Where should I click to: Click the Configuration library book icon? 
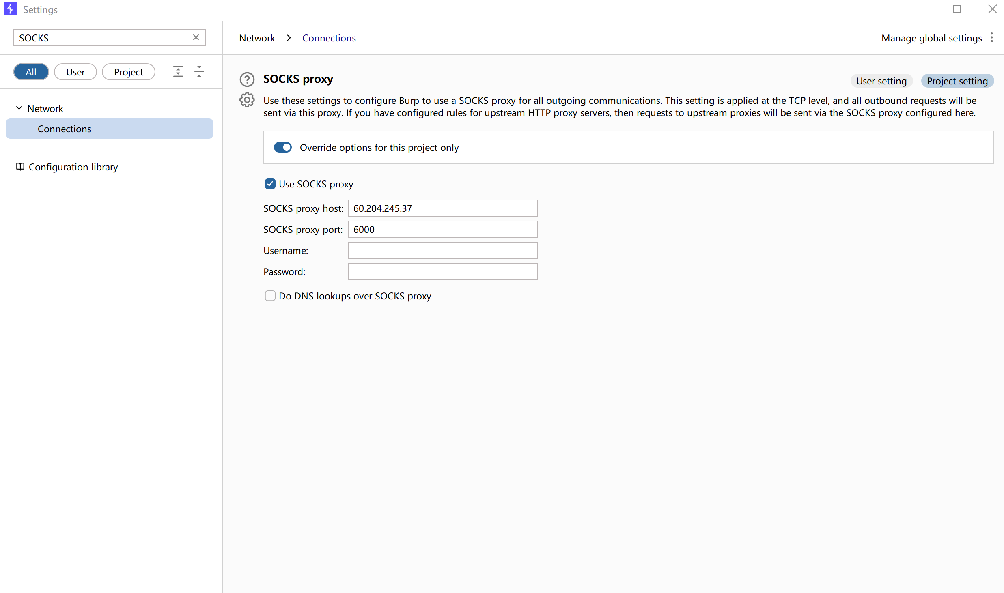pyautogui.click(x=20, y=167)
